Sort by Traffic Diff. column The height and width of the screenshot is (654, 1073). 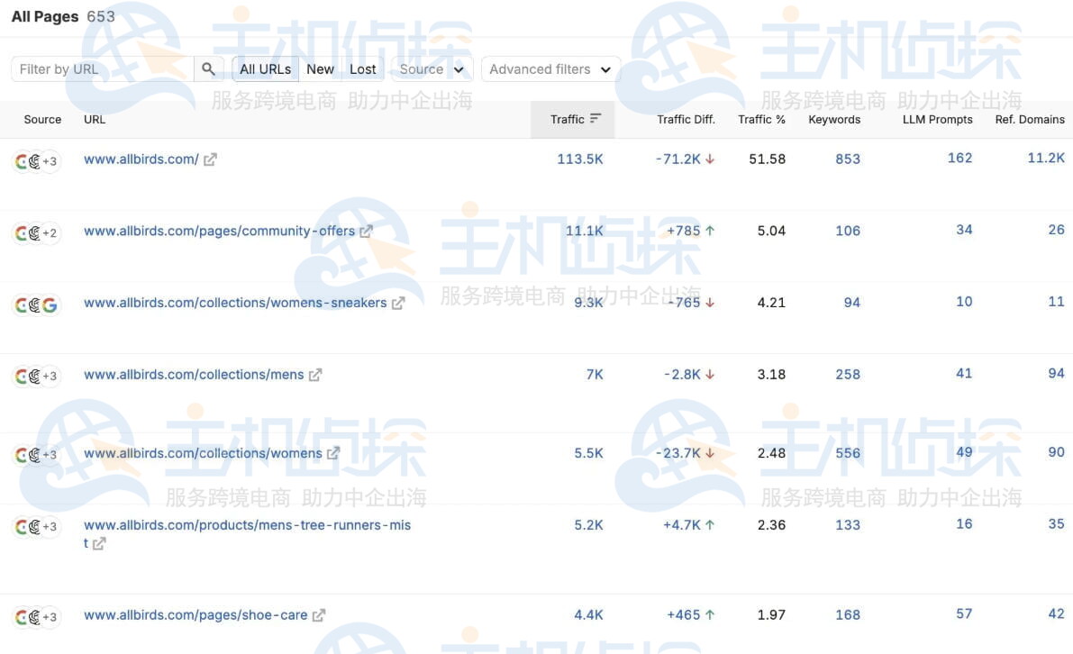686,119
